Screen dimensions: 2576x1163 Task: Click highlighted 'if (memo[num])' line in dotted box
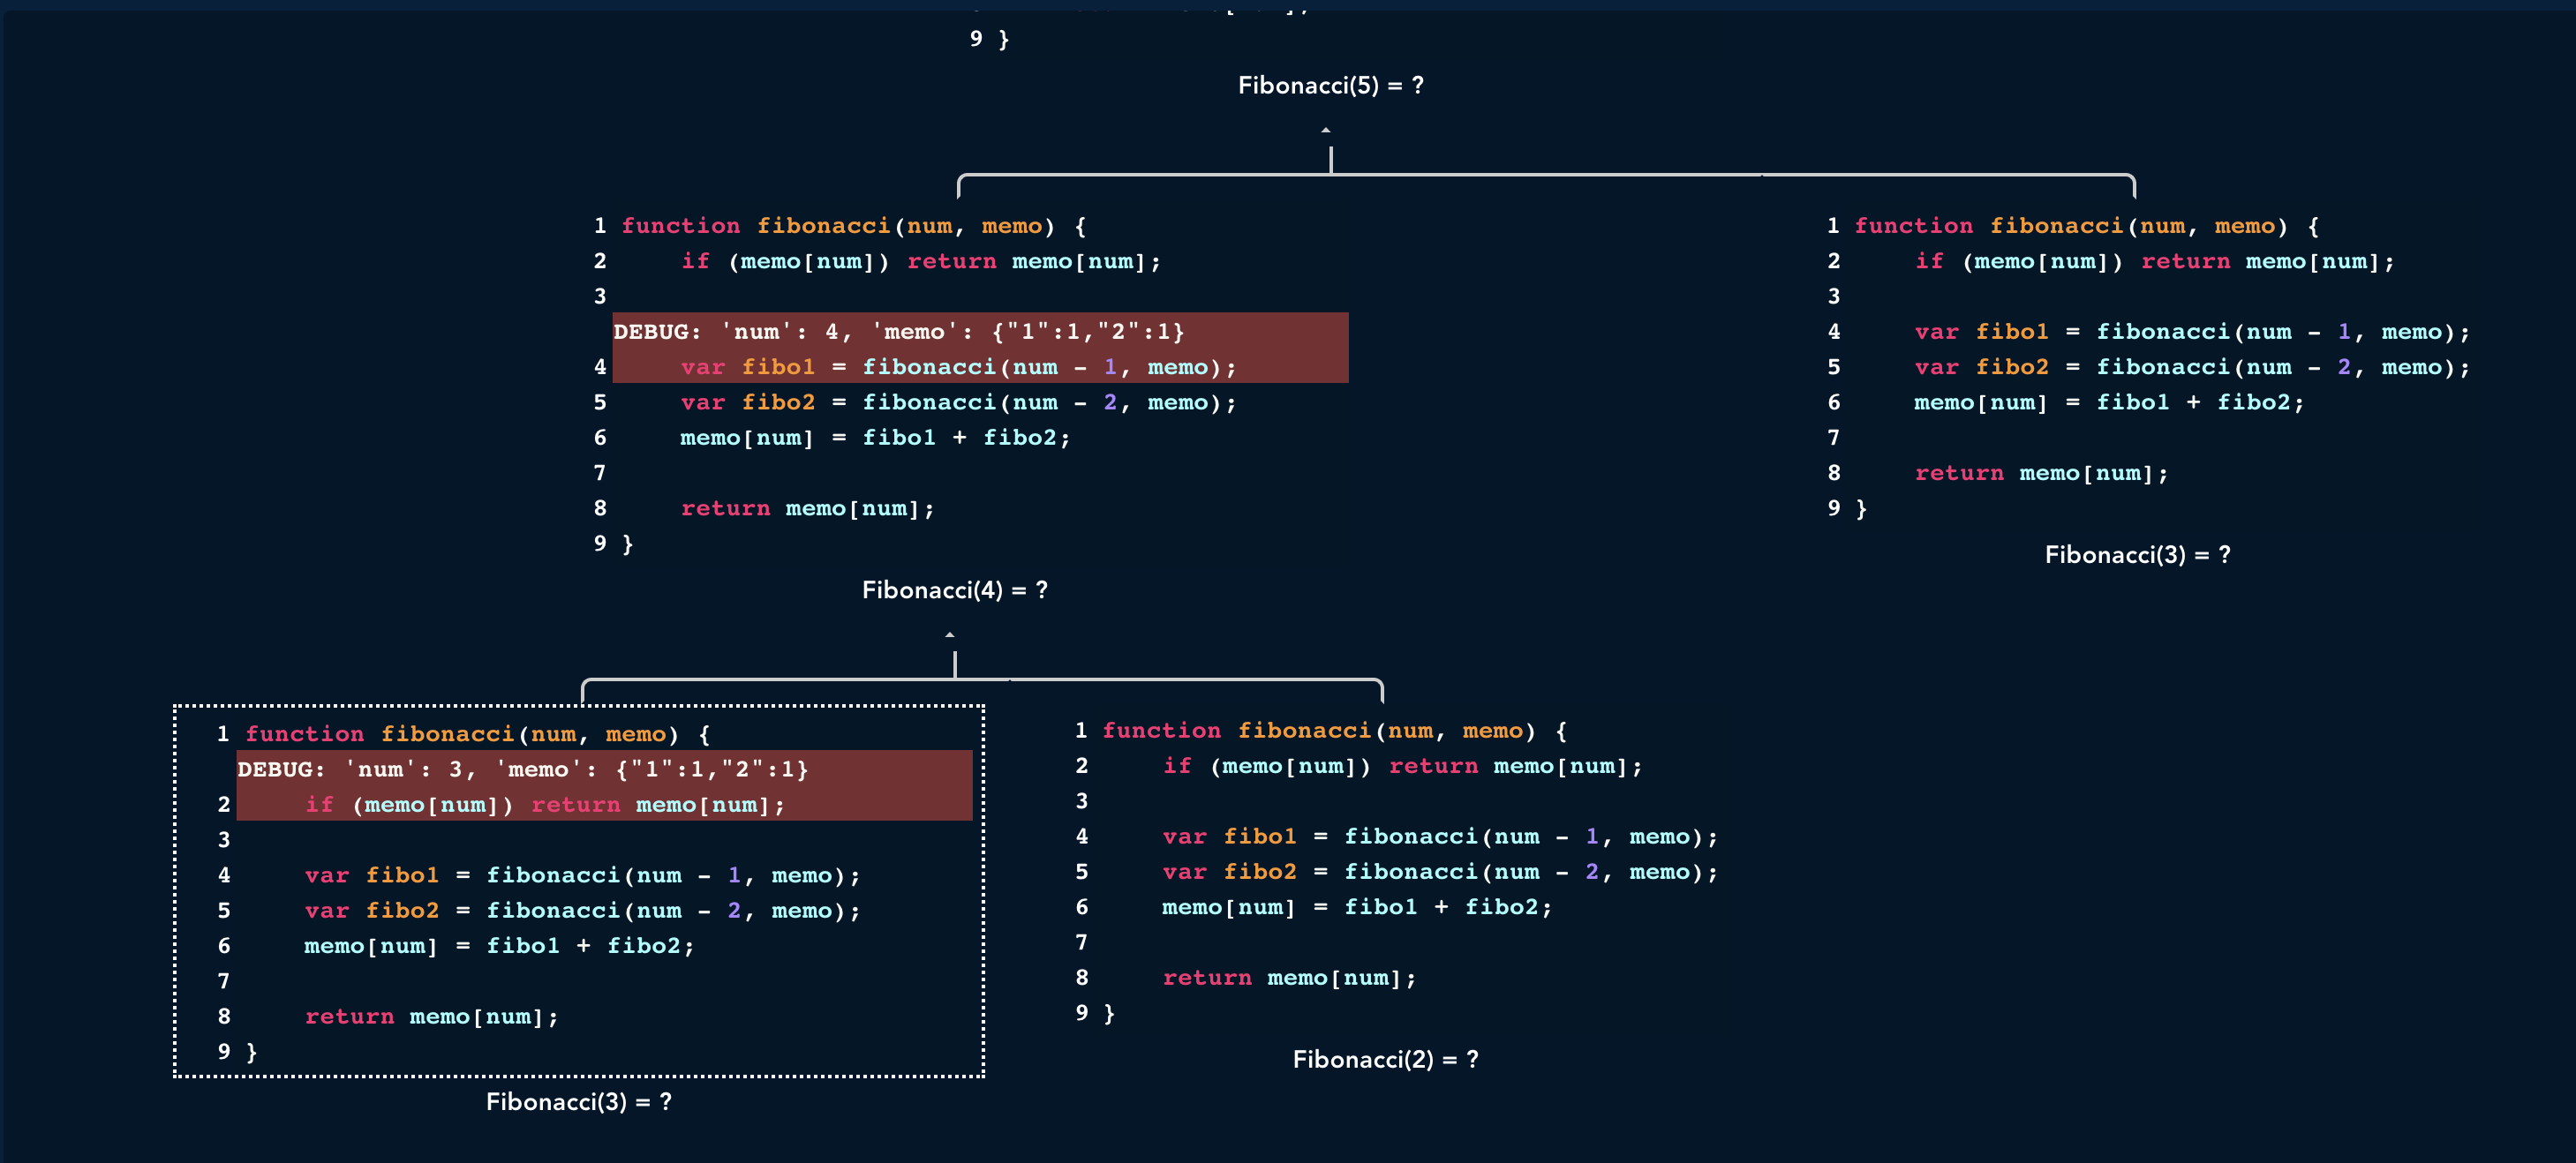point(544,806)
